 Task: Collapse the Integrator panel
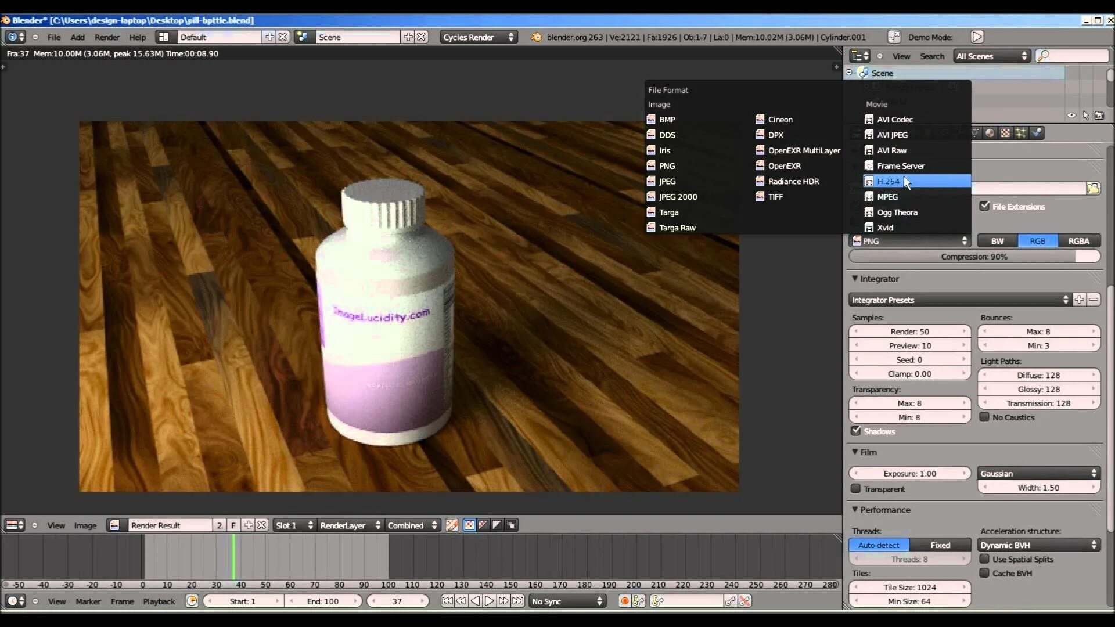tap(855, 279)
